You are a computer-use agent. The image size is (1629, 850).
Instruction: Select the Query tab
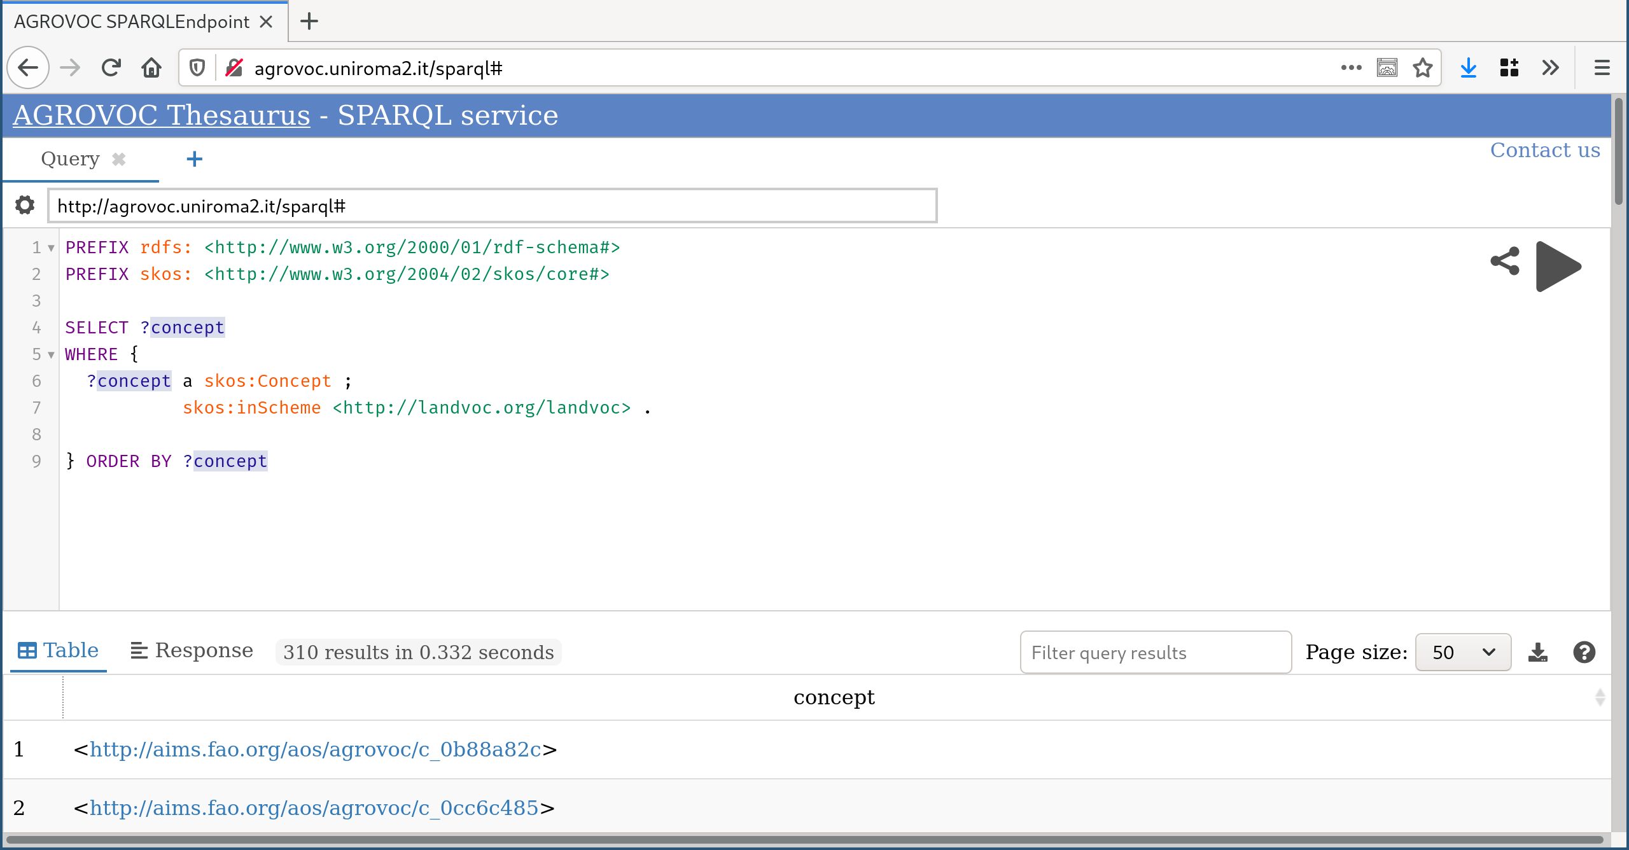click(x=70, y=158)
